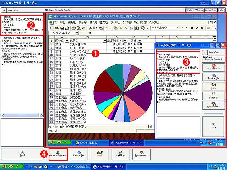Click the Disconnect button in bottom toolbar
The height and width of the screenshot is (170, 227).
point(141,154)
